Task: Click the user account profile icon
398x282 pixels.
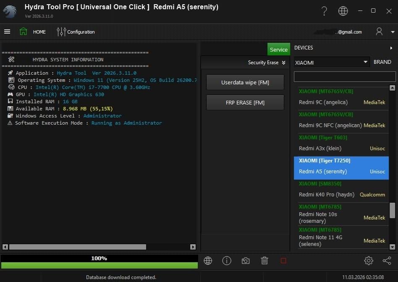Action: click(x=379, y=32)
